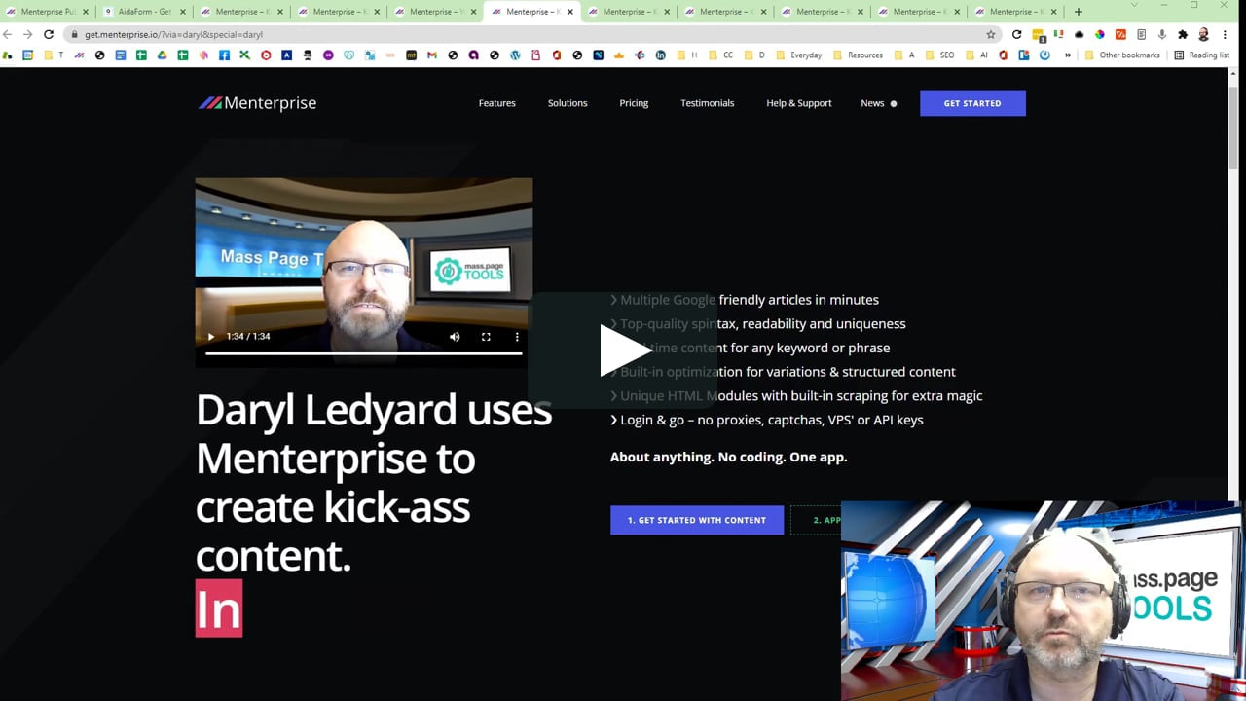The image size is (1246, 701).
Task: Open the Help & Support menu item
Action: click(x=799, y=103)
